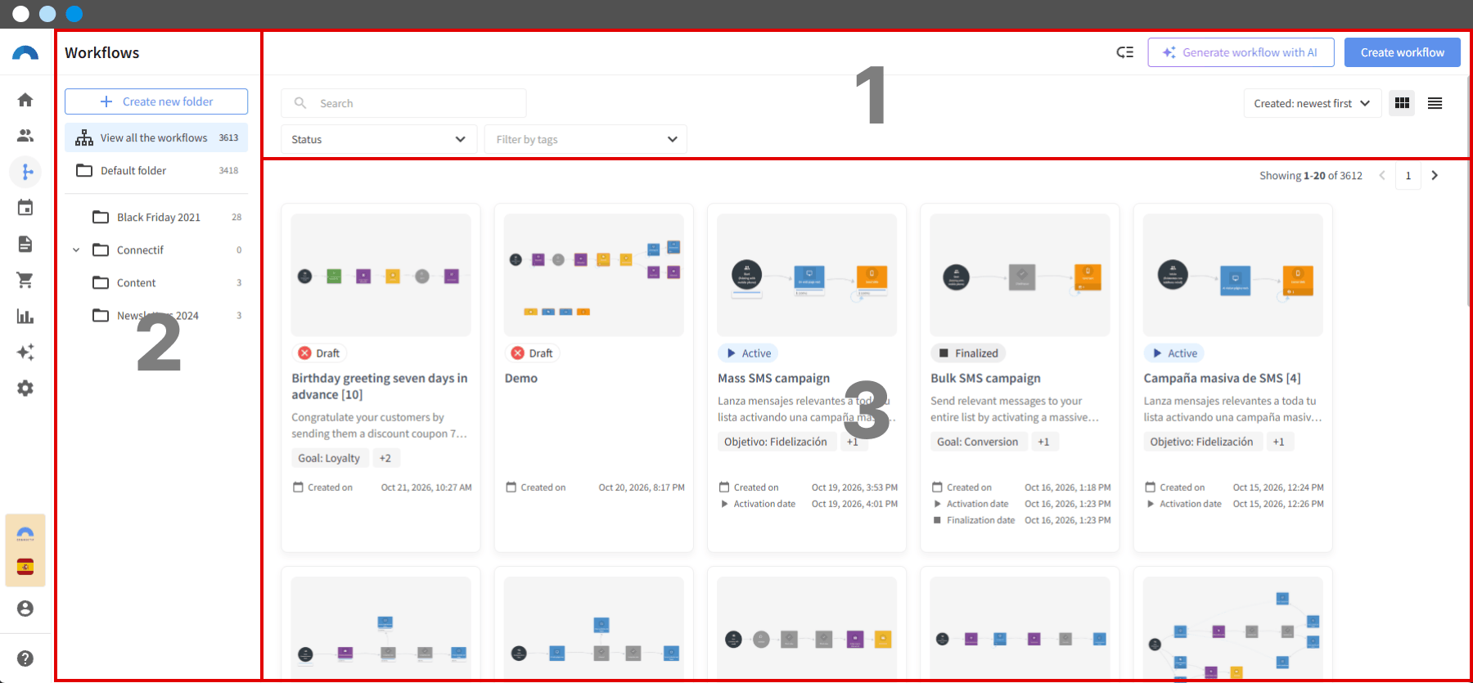
Task: Click Goal: Loyalty tag
Action: [x=329, y=458]
